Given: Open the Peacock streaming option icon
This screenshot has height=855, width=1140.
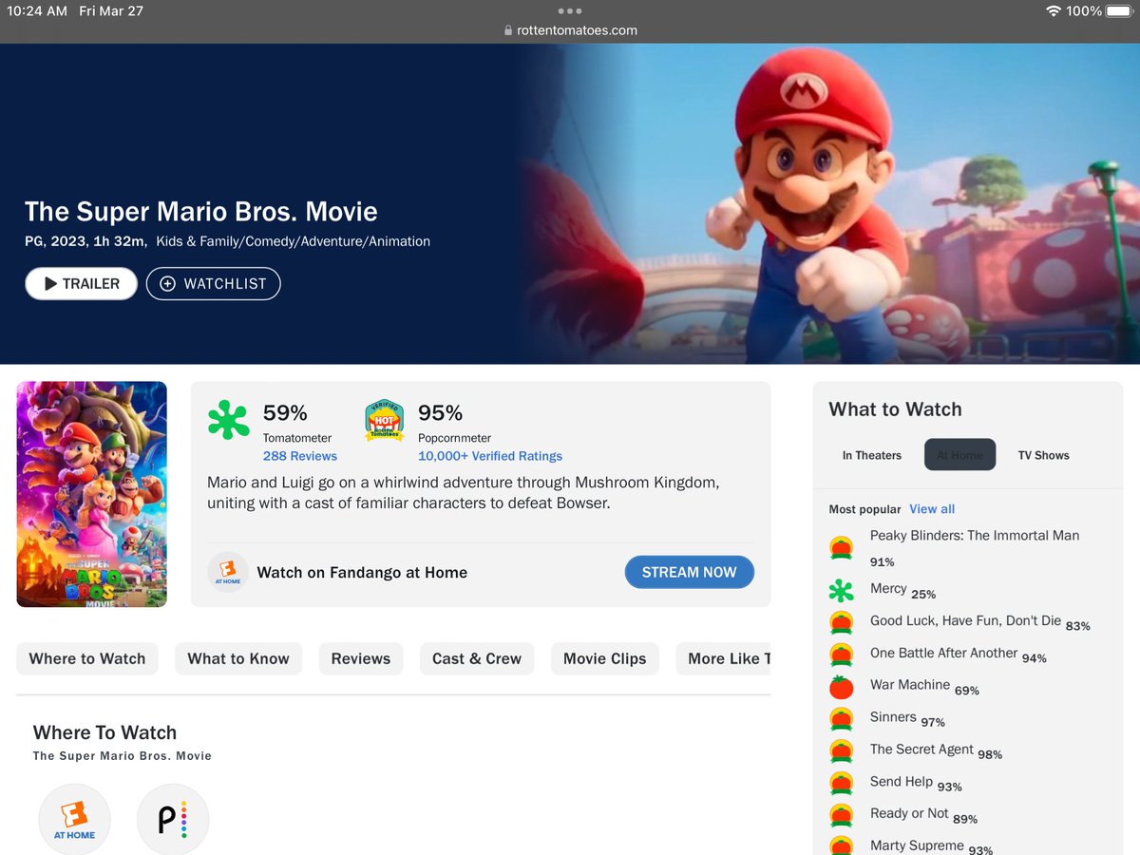Looking at the screenshot, I should (x=173, y=819).
